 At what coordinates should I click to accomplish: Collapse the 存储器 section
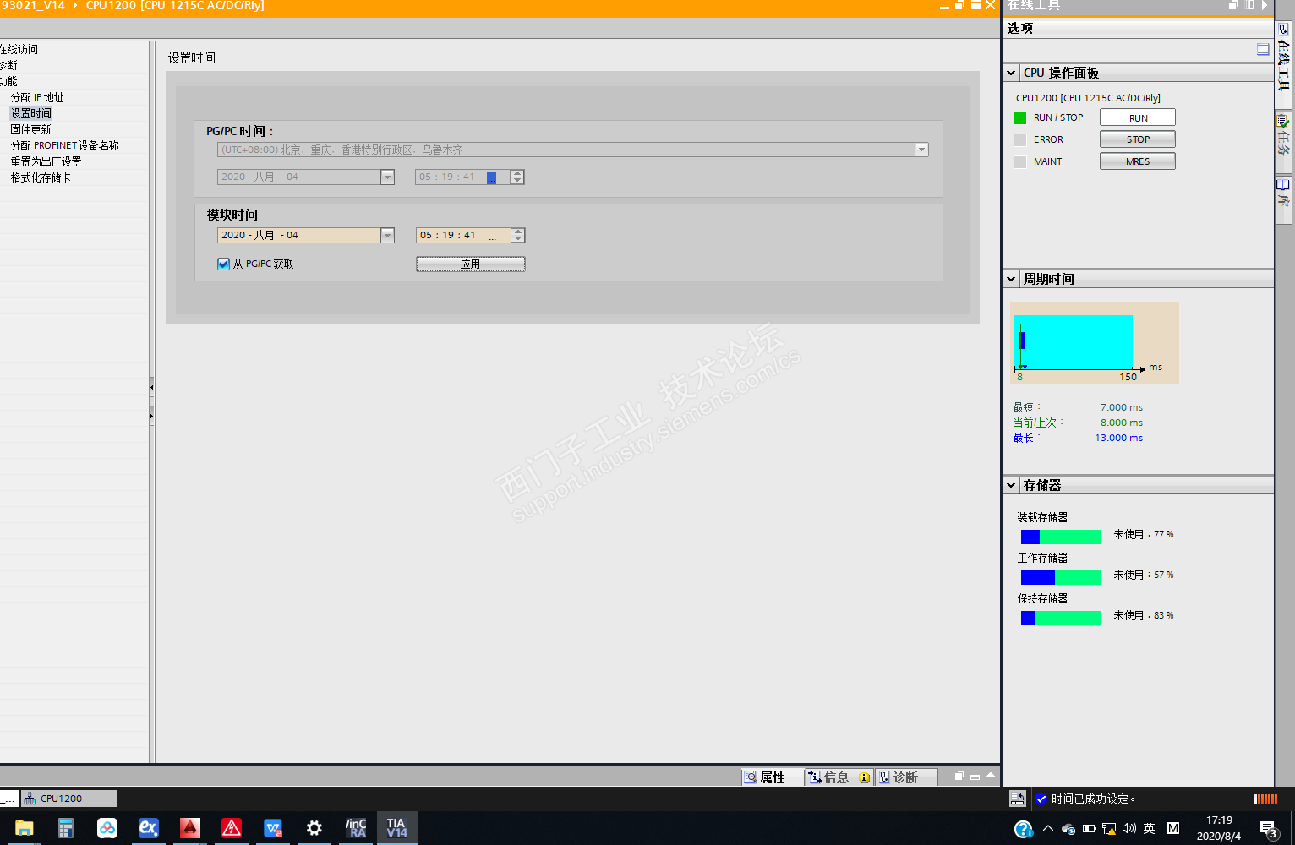1011,485
